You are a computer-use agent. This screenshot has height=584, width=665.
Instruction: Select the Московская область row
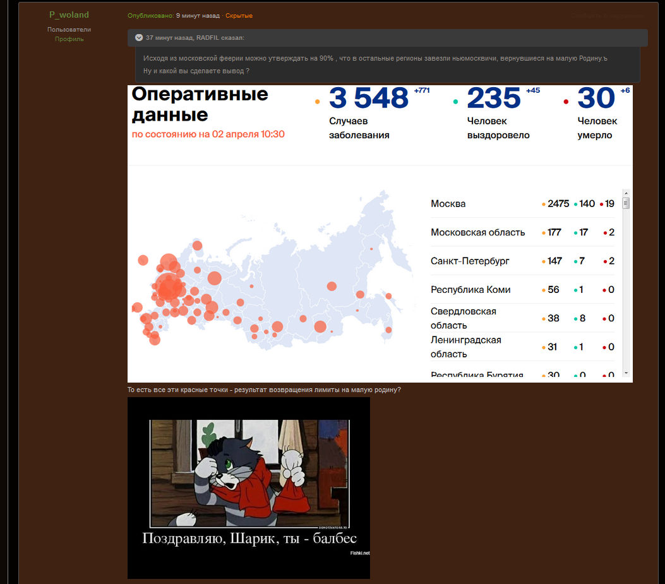(x=522, y=232)
